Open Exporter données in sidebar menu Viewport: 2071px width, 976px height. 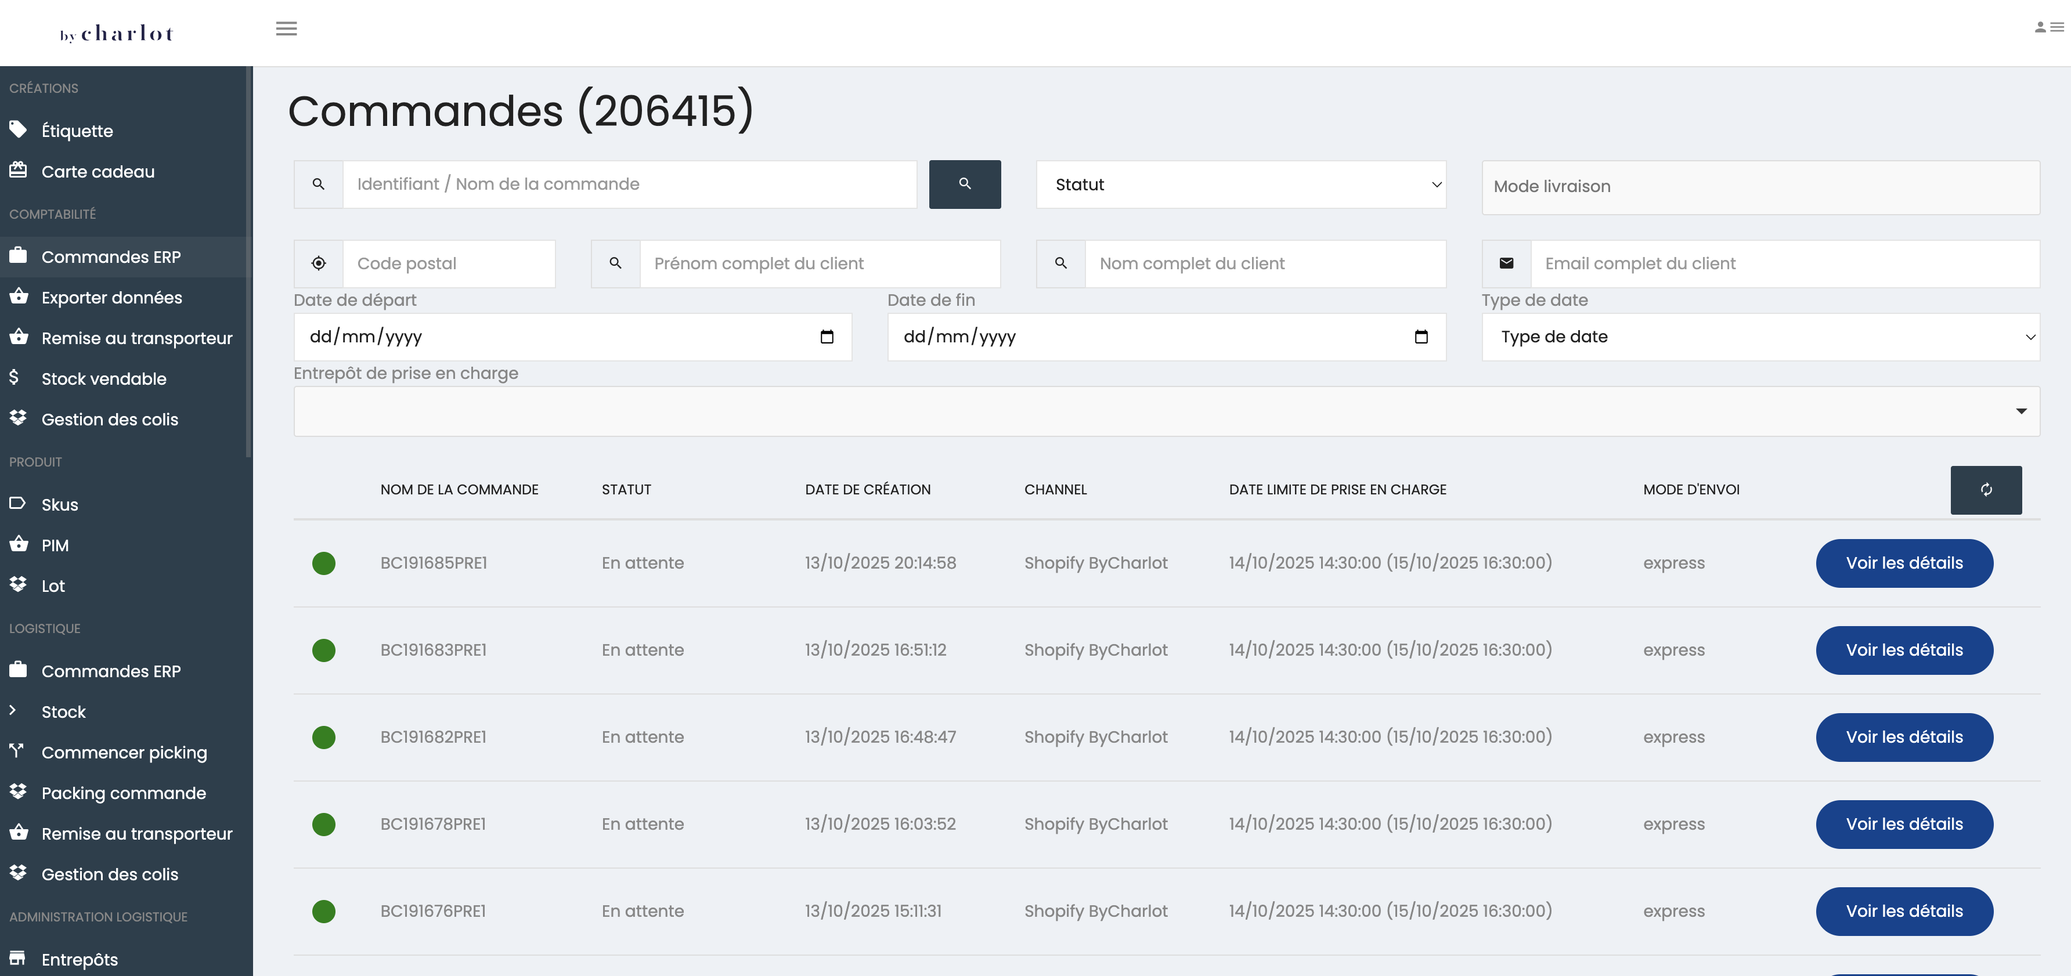click(112, 298)
